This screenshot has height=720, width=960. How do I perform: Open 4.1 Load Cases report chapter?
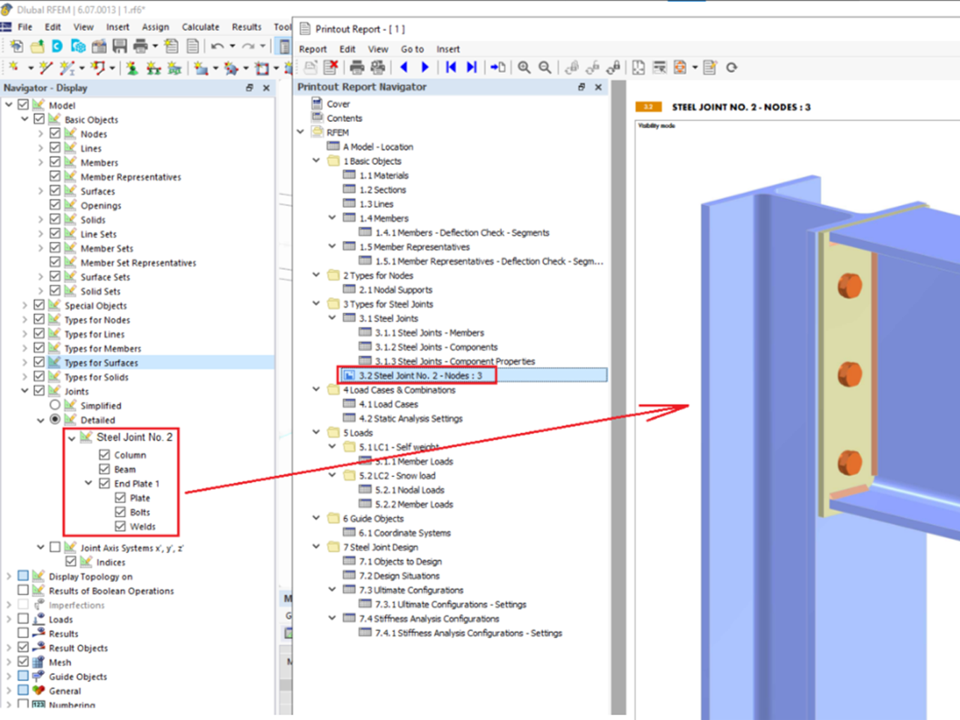(388, 404)
